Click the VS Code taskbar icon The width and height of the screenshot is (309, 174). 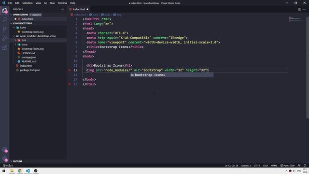point(28,171)
